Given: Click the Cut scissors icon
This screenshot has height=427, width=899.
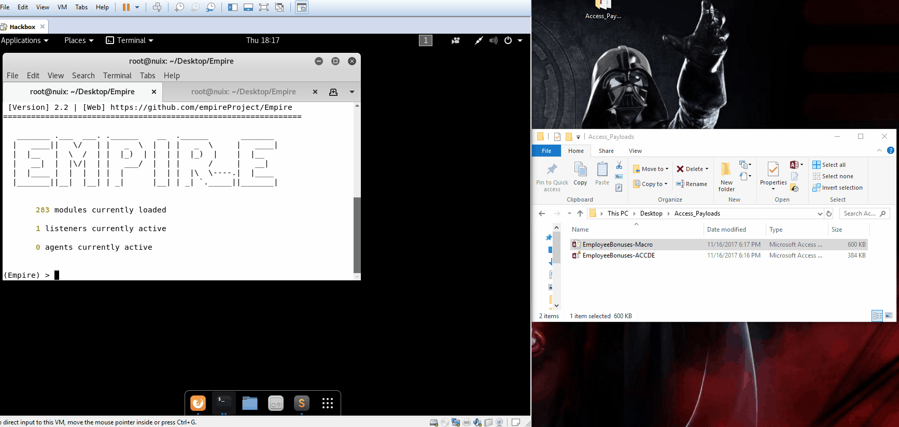Looking at the screenshot, I should click(619, 165).
